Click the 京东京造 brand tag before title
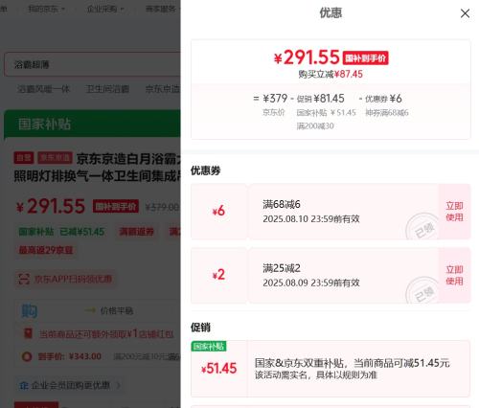 click(55, 157)
